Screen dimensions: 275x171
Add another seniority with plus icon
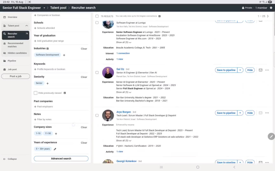(x=48, y=83)
